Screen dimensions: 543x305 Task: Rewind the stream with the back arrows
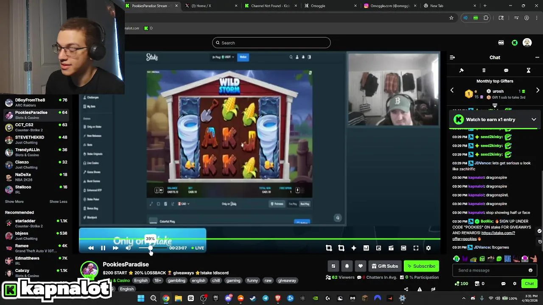click(91, 248)
